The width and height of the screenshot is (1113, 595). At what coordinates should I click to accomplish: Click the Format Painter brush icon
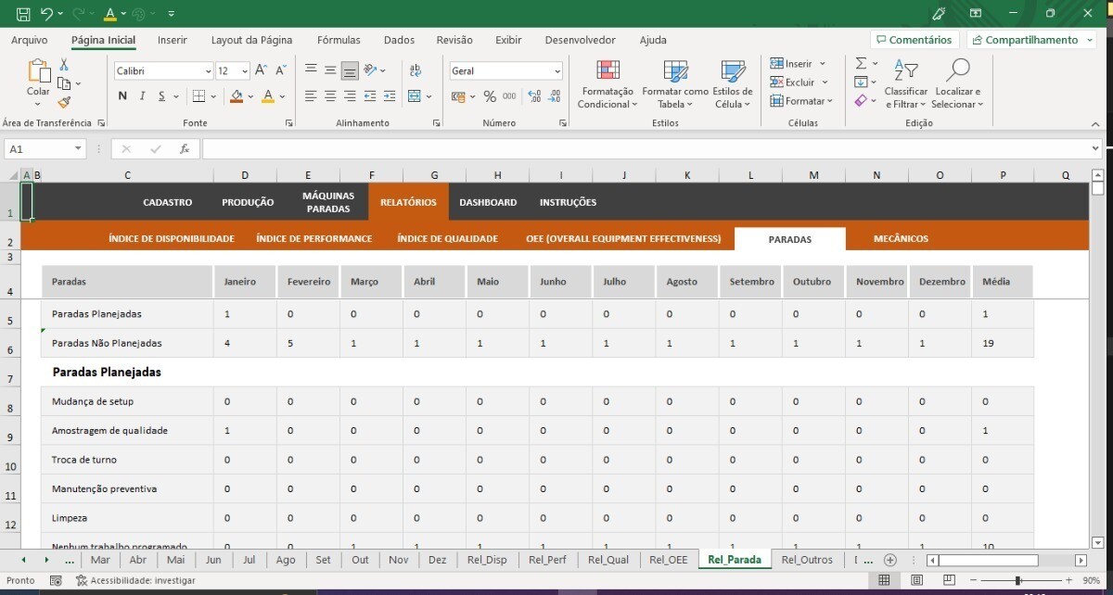pyautogui.click(x=64, y=103)
